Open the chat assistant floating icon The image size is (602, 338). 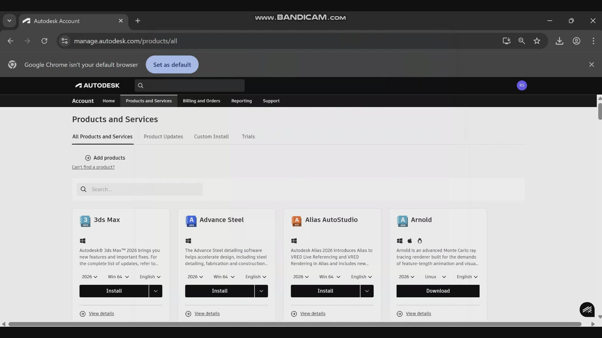click(x=587, y=309)
